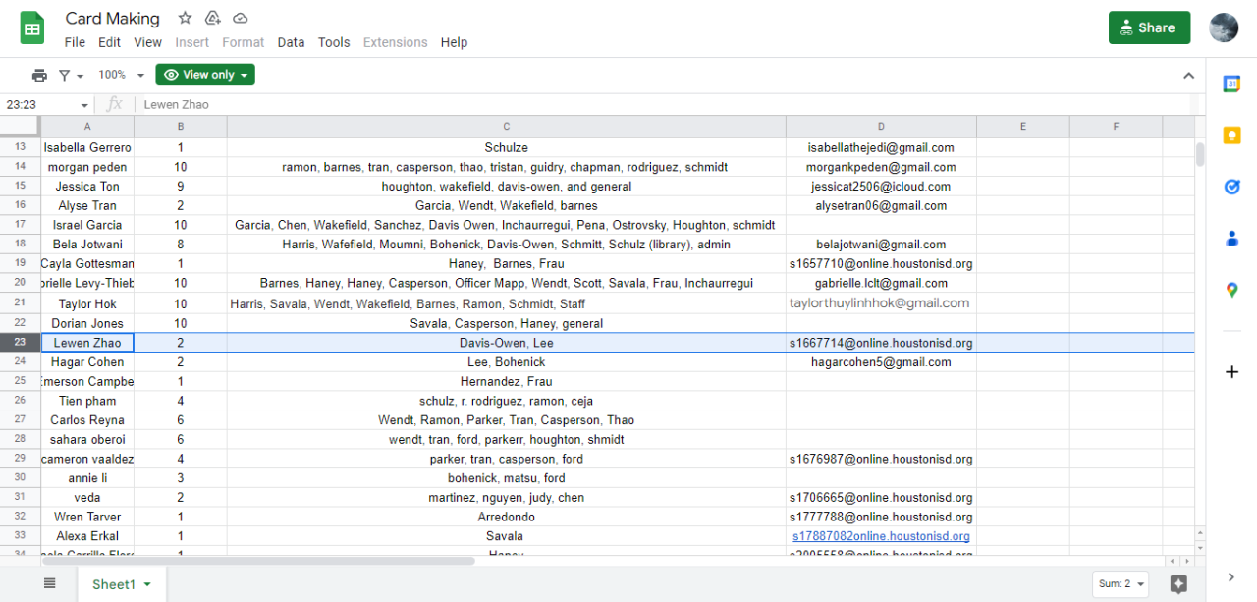1257x602 pixels.
Task: Open the 100% zoom dropdown
Action: pyautogui.click(x=121, y=75)
